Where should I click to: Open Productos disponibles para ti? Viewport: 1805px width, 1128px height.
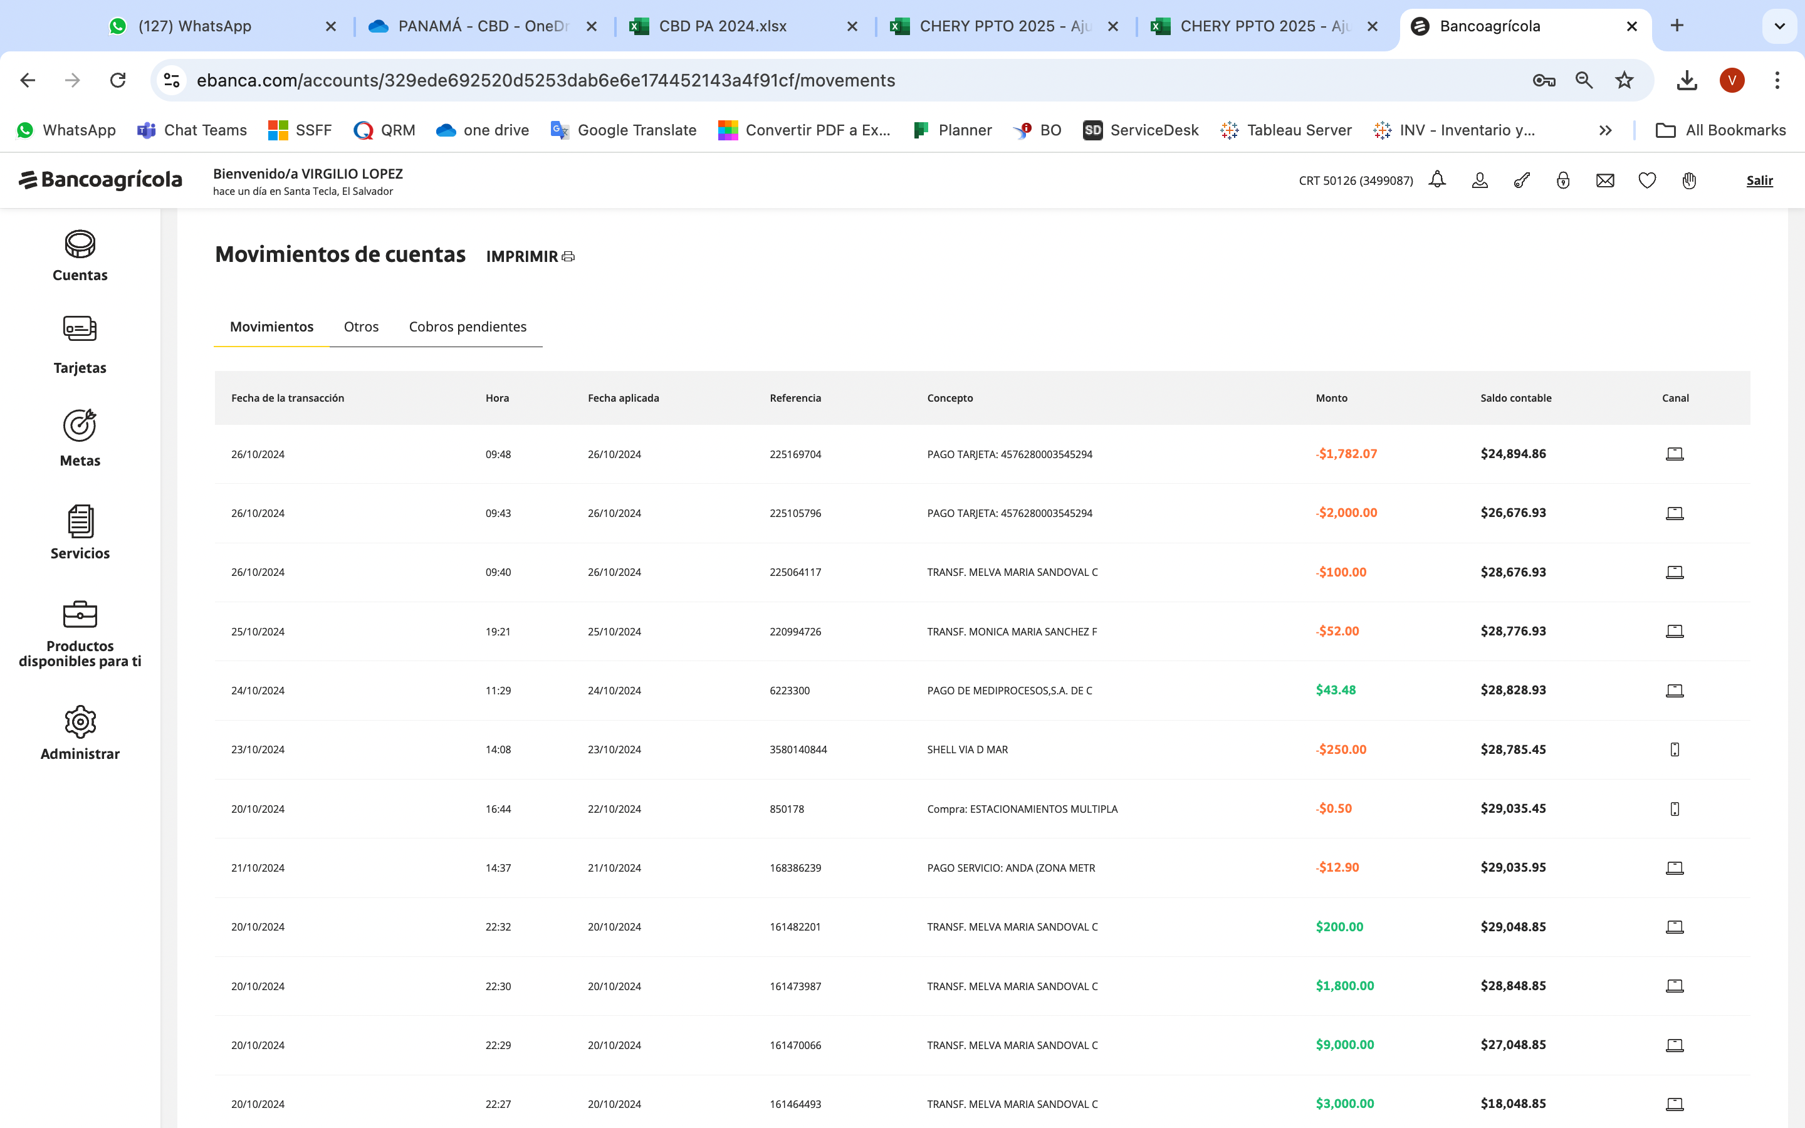(80, 634)
